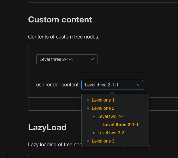The height and width of the screenshot is (158, 178).
Task: Click the 'use render content:' label
Action: click(58, 85)
